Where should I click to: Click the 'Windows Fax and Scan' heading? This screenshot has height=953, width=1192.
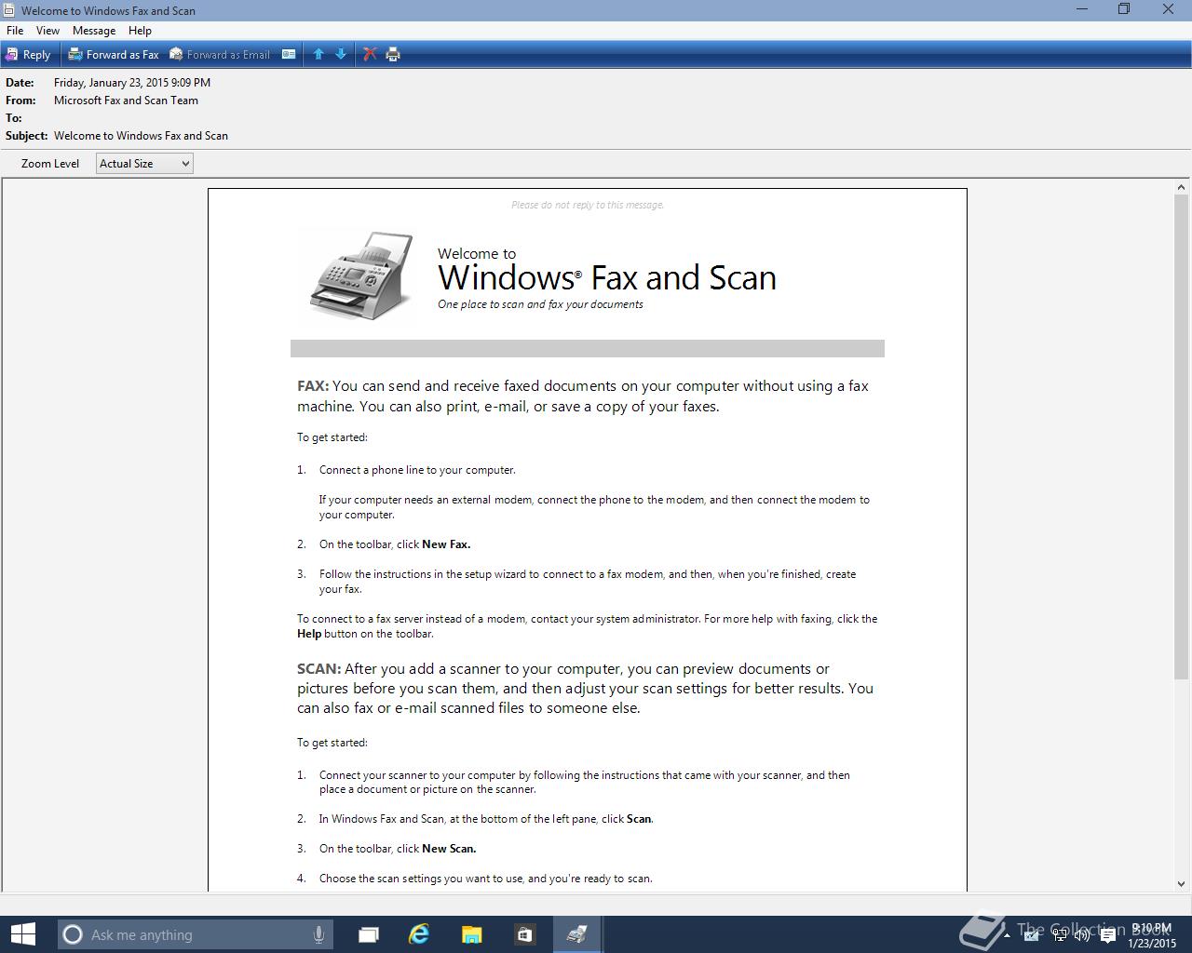[607, 277]
